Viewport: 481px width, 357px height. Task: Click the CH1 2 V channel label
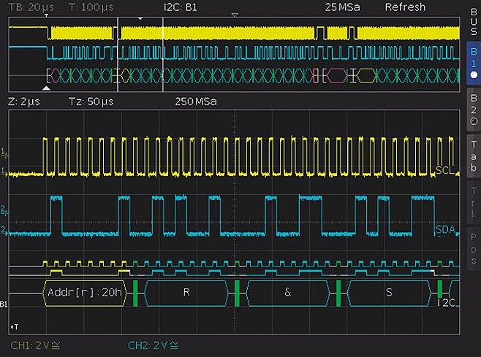pyautogui.click(x=34, y=345)
